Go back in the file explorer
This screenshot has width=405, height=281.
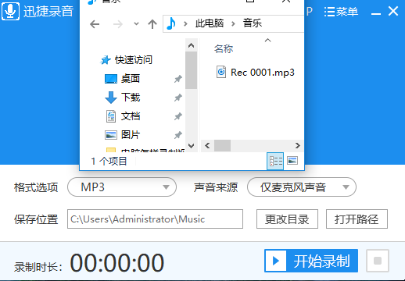click(95, 24)
